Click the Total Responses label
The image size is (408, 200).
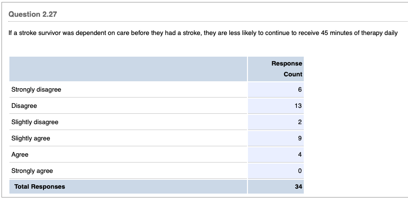point(40,187)
